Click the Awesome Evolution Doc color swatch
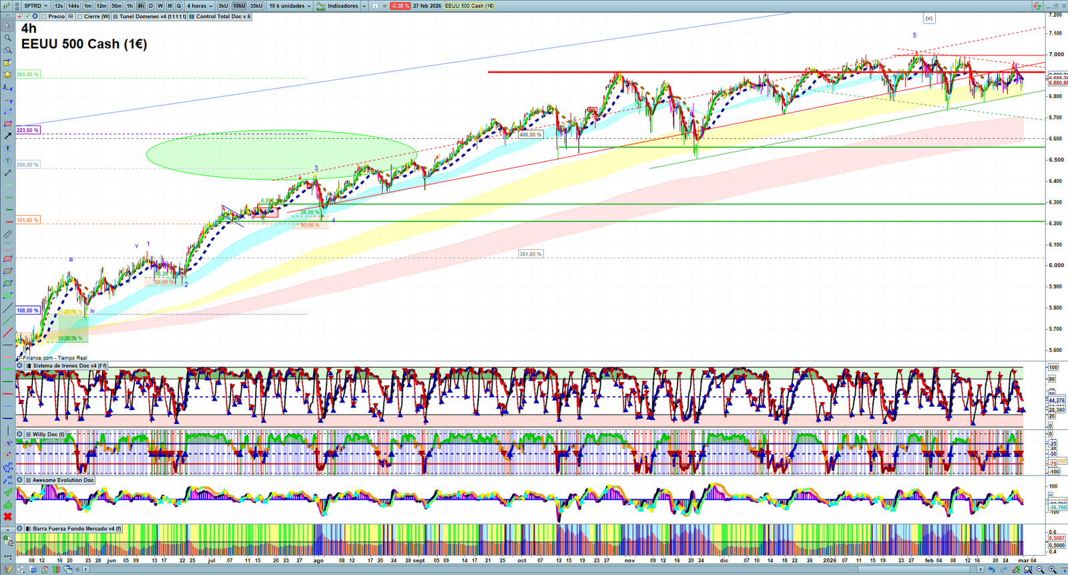 point(28,480)
